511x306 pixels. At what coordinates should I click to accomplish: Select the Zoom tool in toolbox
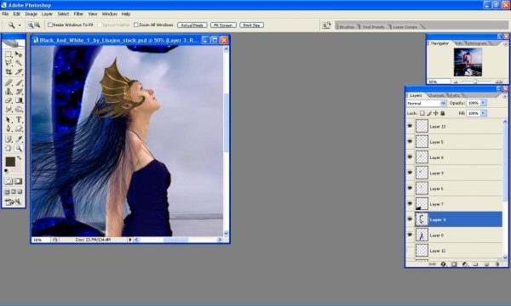[19, 148]
